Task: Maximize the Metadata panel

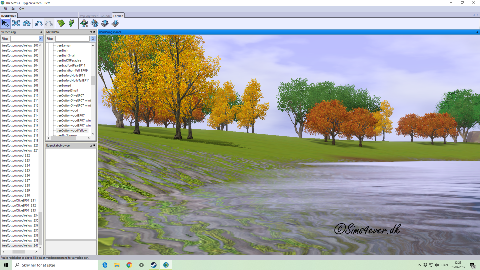Action: coord(91,32)
